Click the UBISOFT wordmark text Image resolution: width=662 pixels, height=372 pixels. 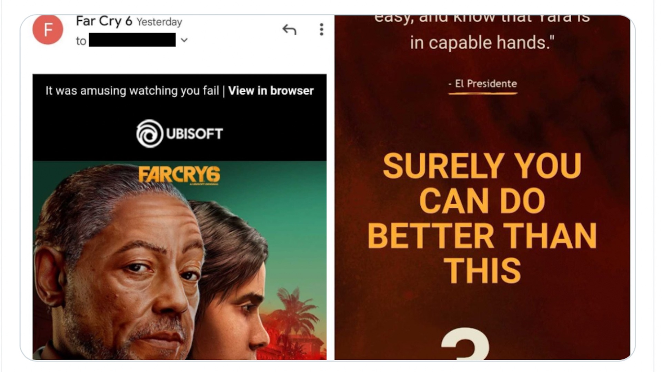pyautogui.click(x=194, y=134)
